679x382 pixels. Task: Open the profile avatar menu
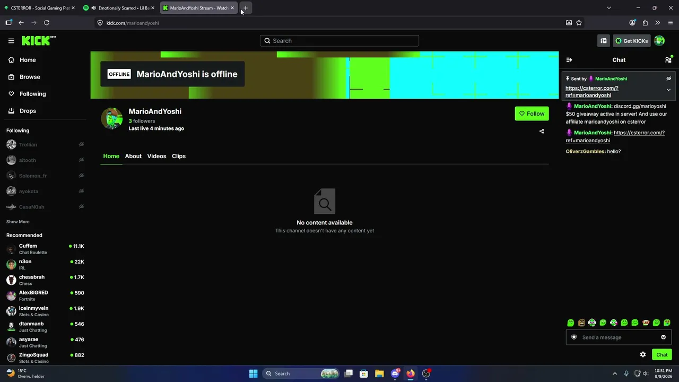[659, 41]
